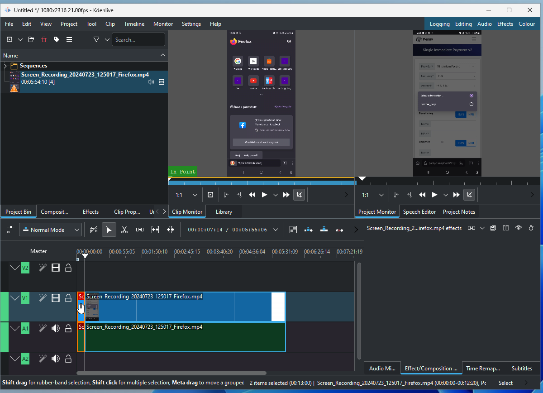Switch to the Subtitles tab
543x393 pixels.
pyautogui.click(x=522, y=368)
